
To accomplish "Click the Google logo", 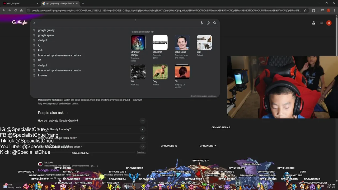I will 20,23.
